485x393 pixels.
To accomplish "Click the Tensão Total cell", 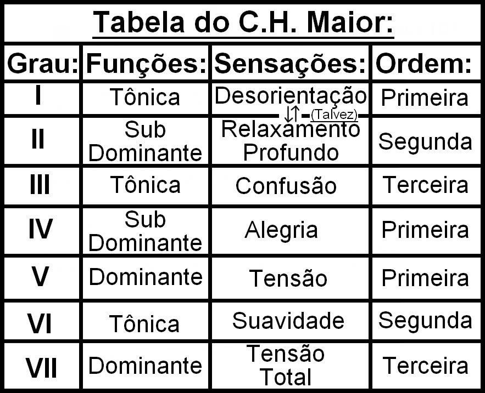I will [285, 365].
